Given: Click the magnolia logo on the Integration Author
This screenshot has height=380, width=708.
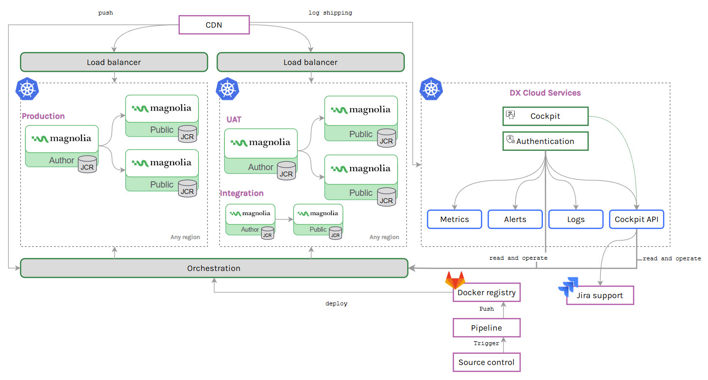Looking at the screenshot, I should point(251,213).
